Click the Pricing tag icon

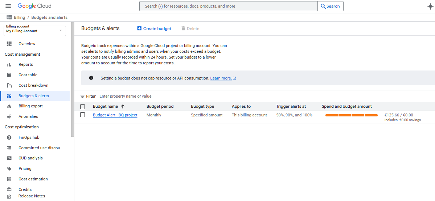click(9, 169)
